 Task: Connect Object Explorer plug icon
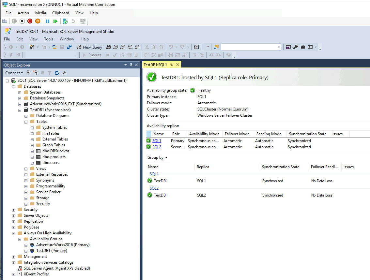(x=28, y=73)
